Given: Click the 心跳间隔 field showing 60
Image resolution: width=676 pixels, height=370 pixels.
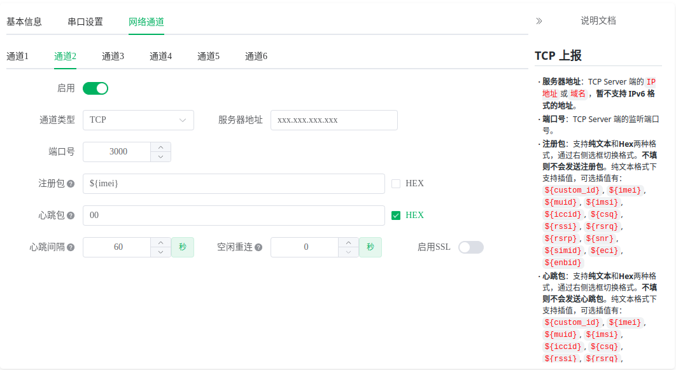Looking at the screenshot, I should click(x=117, y=247).
